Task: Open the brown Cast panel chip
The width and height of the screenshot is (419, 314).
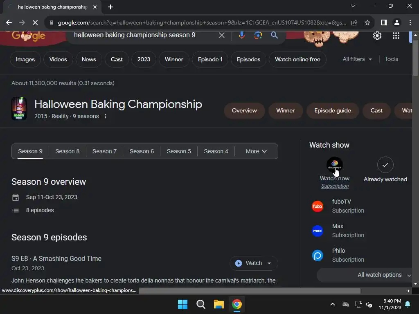Action: 376,110
